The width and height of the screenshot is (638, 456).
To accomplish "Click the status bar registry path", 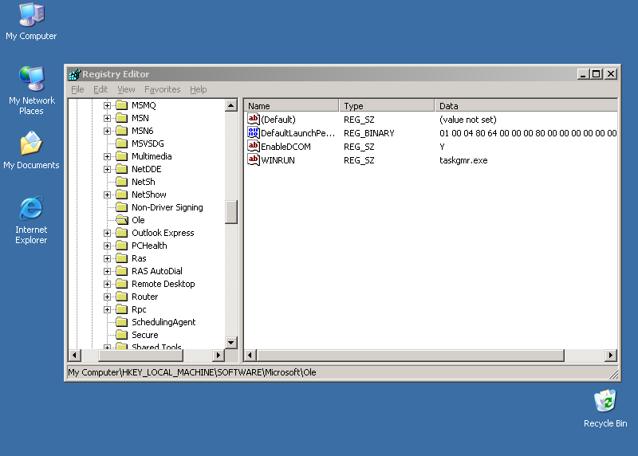I will pyautogui.click(x=192, y=372).
